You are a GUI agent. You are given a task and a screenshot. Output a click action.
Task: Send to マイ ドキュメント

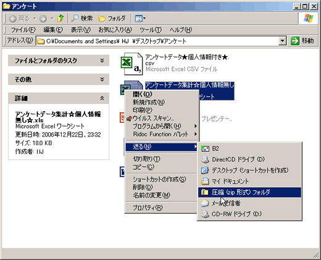click(249, 181)
